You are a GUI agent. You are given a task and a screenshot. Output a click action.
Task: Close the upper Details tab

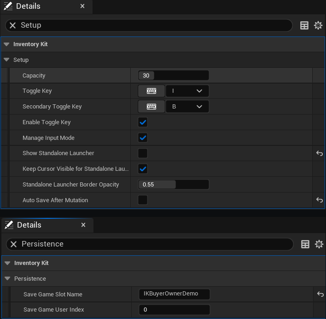coord(82,6)
